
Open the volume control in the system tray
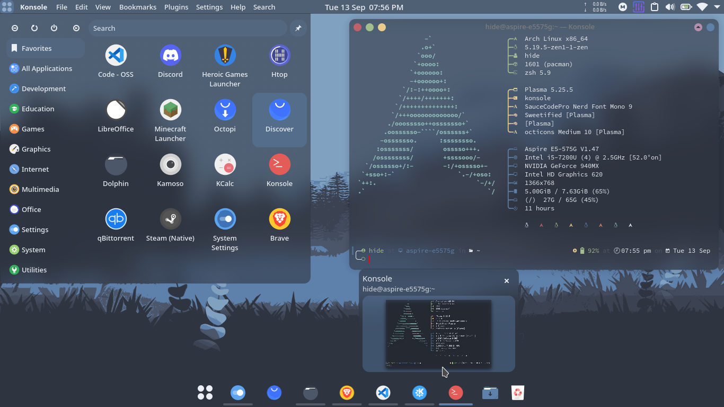(x=670, y=7)
